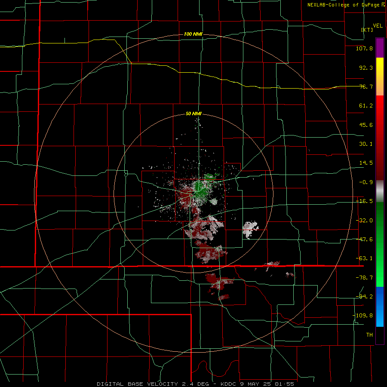Select the -78.7 scale value
This screenshot has height=387, width=387.
click(364, 278)
